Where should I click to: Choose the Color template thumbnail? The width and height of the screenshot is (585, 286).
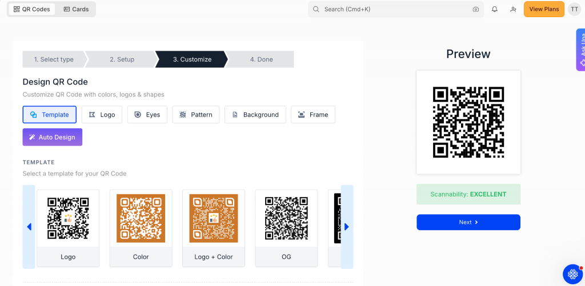click(141, 228)
